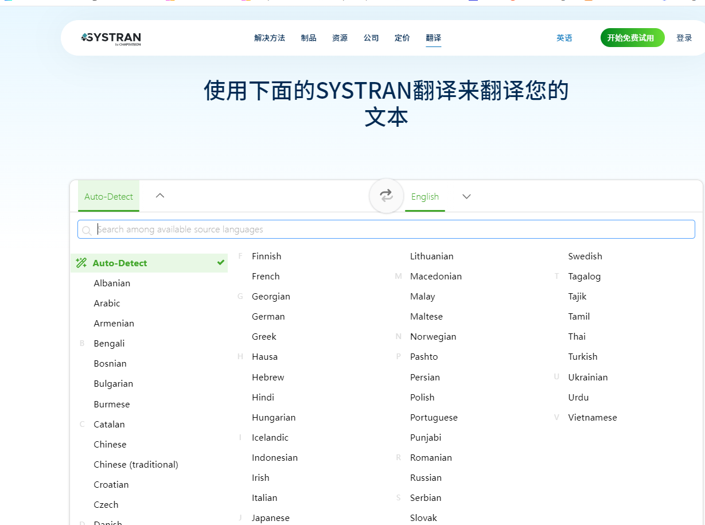Select Persian as source language

pos(425,377)
